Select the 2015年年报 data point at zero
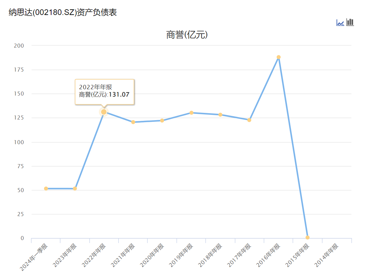This screenshot has height=273, width=366. [308, 237]
